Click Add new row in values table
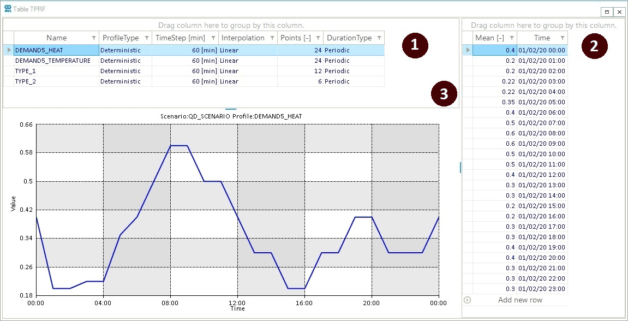Screen dimensions: 628x321 click(x=520, y=300)
